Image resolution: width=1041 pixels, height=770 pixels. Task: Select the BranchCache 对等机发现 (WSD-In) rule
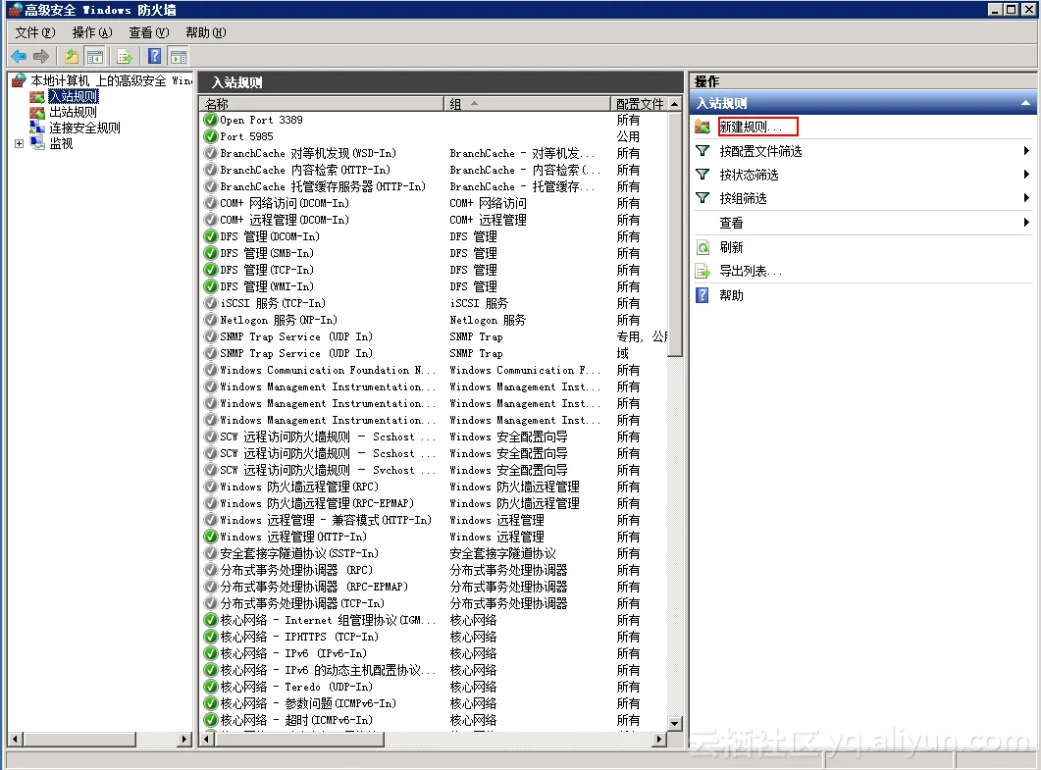pos(308,153)
